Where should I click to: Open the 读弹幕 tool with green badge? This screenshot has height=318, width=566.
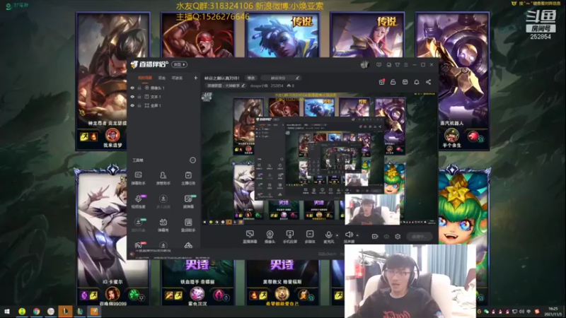pos(188,201)
